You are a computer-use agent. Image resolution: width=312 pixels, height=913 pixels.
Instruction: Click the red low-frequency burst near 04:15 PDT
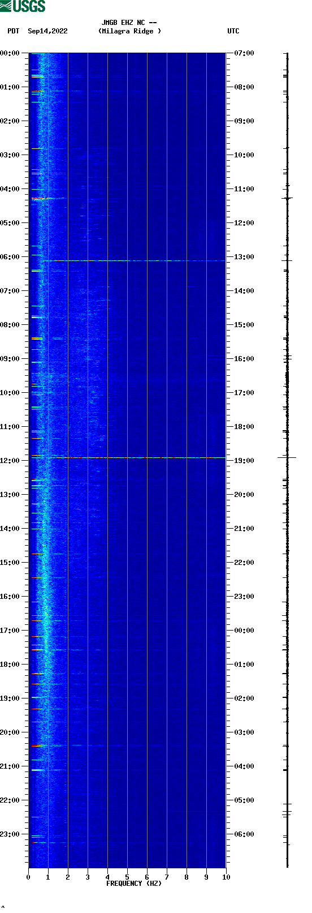[41, 198]
